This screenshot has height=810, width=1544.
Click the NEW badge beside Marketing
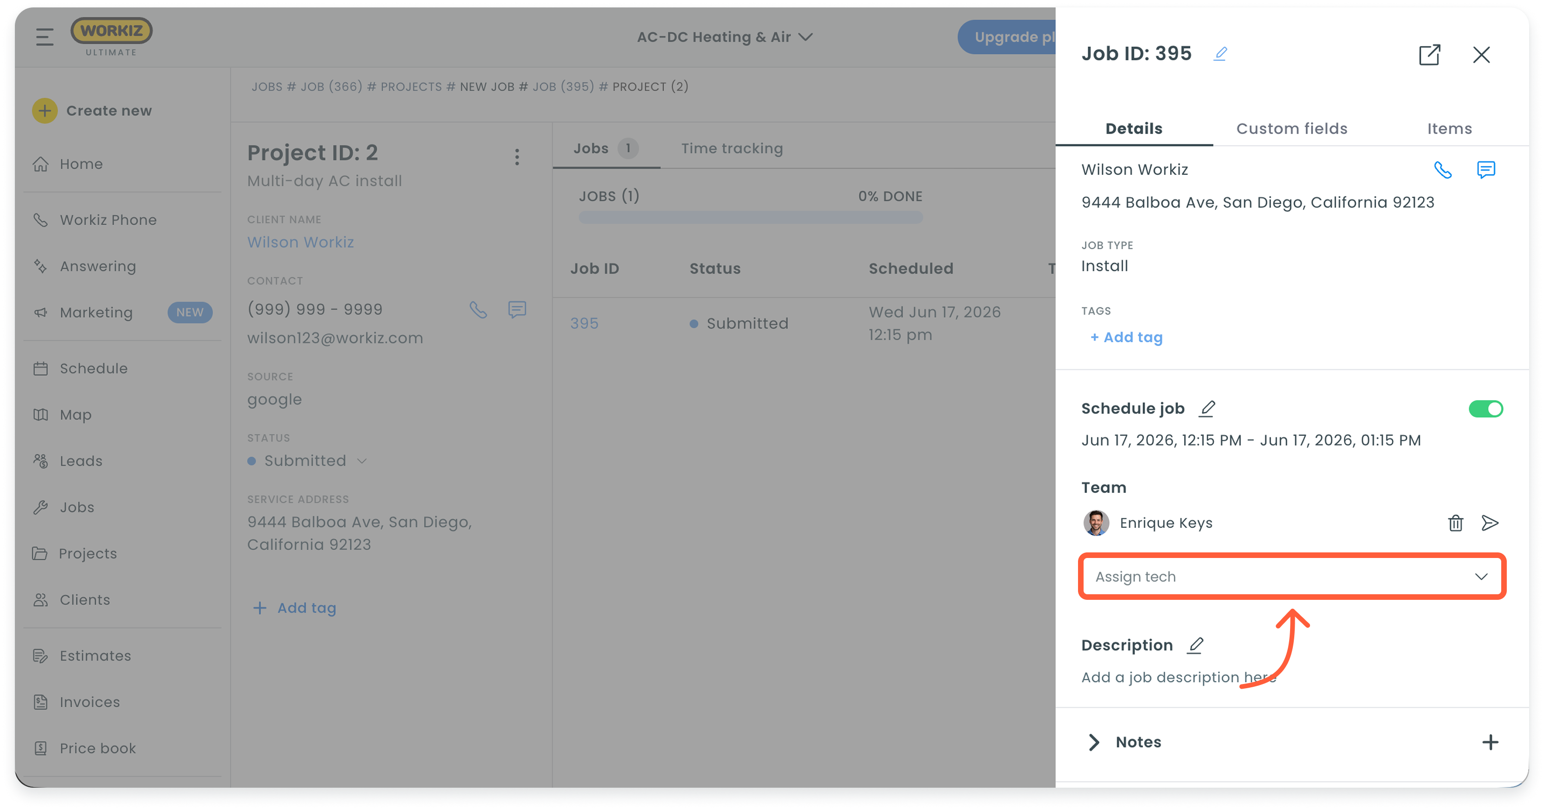click(x=189, y=312)
